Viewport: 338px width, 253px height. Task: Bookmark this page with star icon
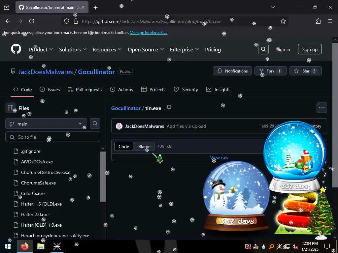[283, 21]
